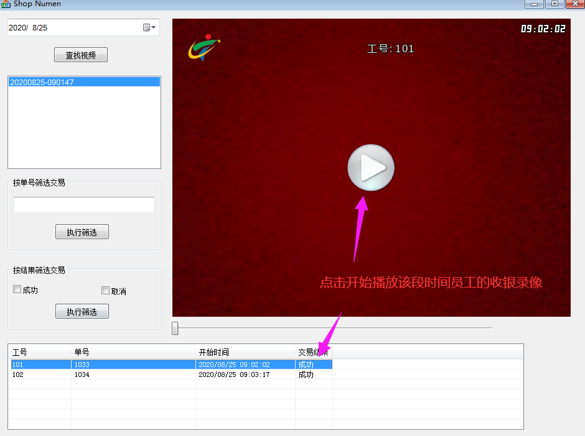
Task: Click start time 2020/08/25 09:02:02 cell
Action: (x=245, y=365)
